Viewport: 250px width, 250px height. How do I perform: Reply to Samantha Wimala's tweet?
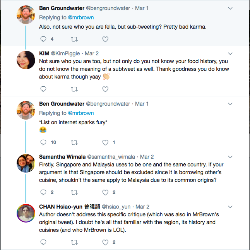(x=43, y=192)
